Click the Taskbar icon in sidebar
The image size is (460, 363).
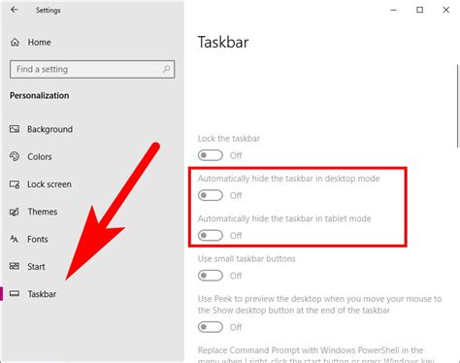pos(15,293)
